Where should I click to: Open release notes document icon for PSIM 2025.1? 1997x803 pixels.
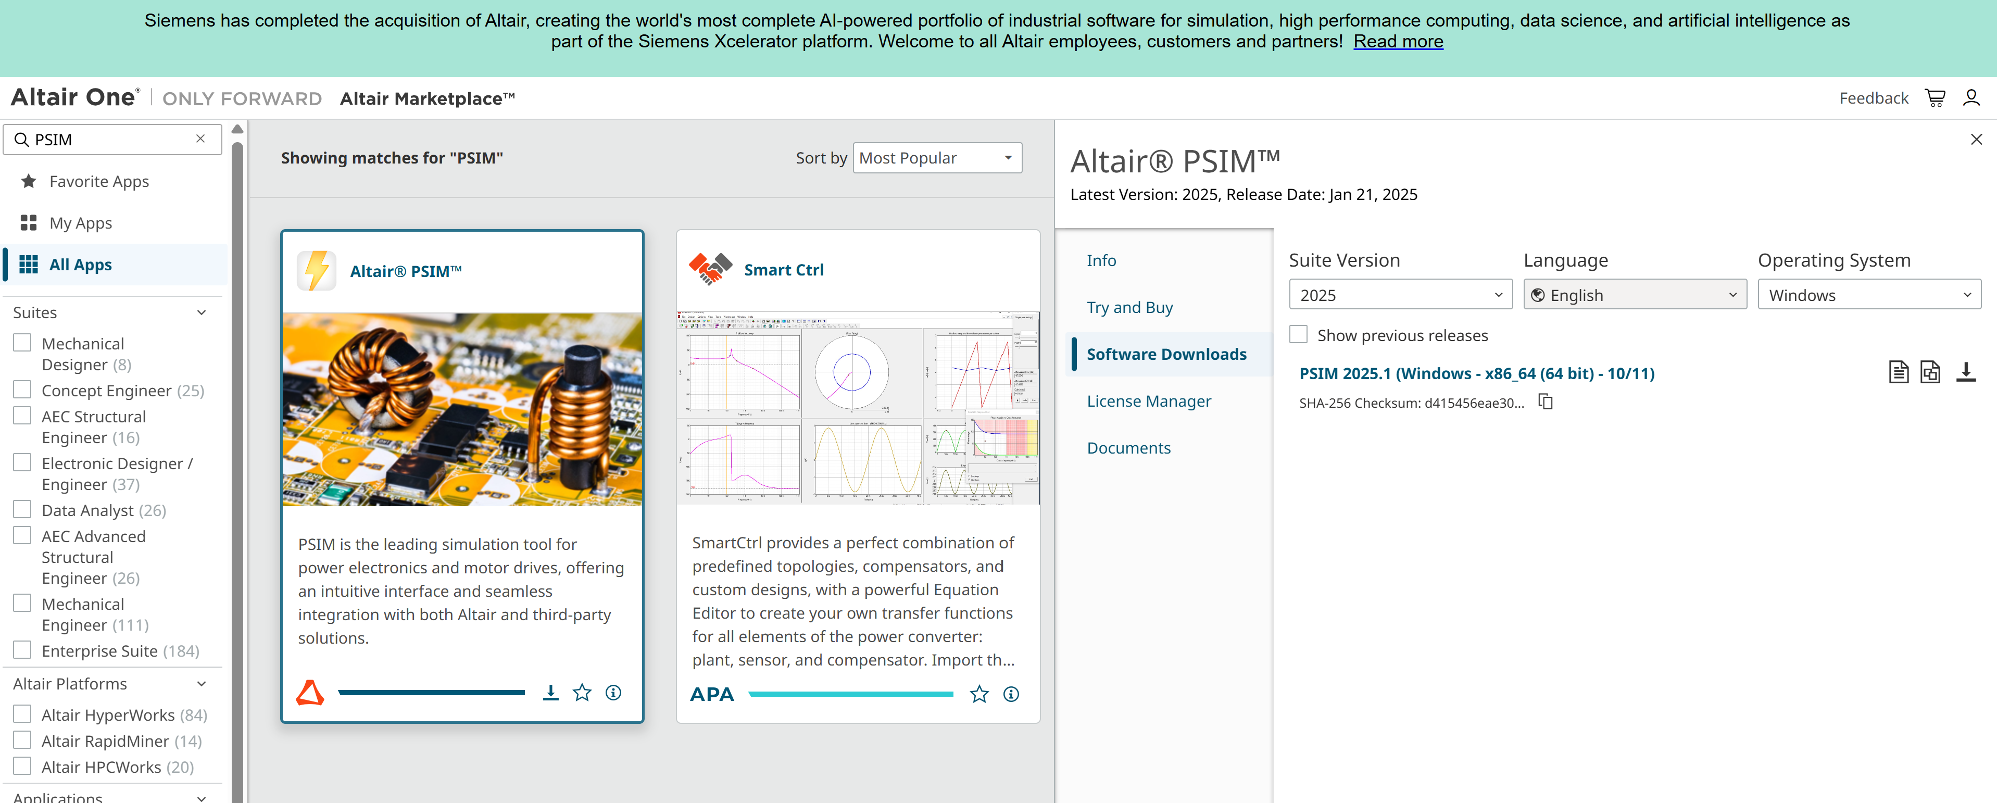(x=1898, y=372)
